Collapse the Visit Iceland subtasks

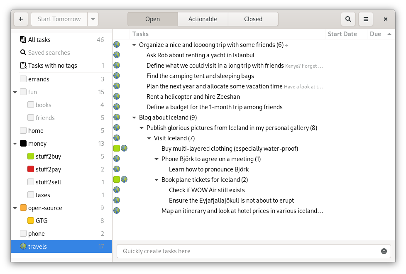click(x=149, y=138)
